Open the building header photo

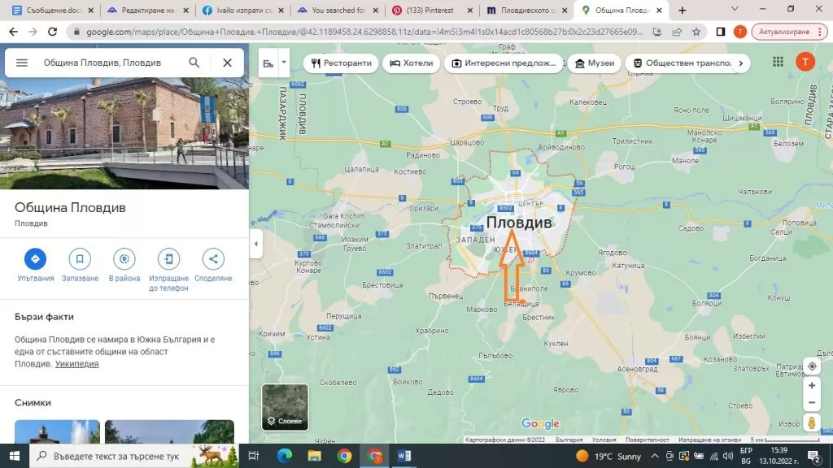[x=124, y=132]
